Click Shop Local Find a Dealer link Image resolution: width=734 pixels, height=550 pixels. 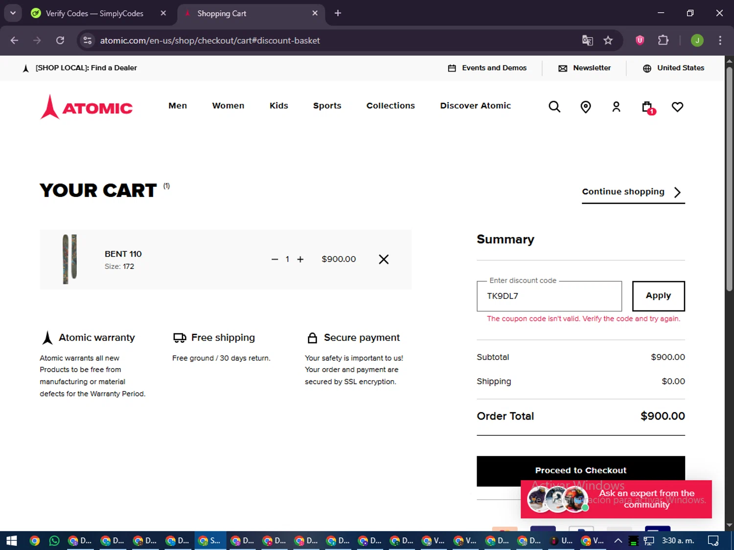80,68
